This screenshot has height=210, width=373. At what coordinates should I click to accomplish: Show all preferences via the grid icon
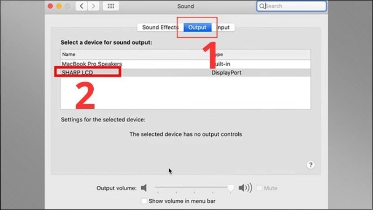coord(111,6)
